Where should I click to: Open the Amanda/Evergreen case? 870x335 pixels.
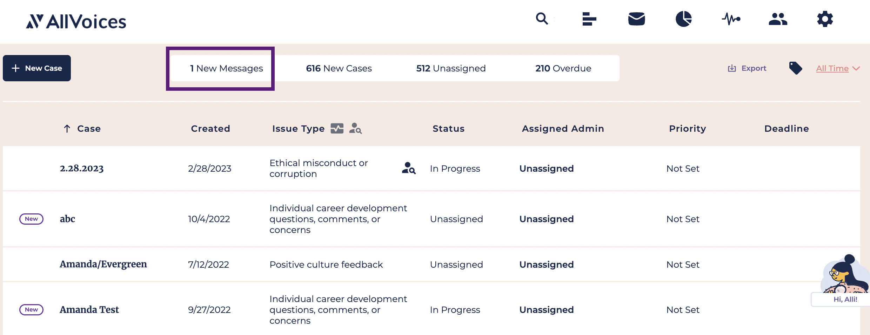[103, 264]
